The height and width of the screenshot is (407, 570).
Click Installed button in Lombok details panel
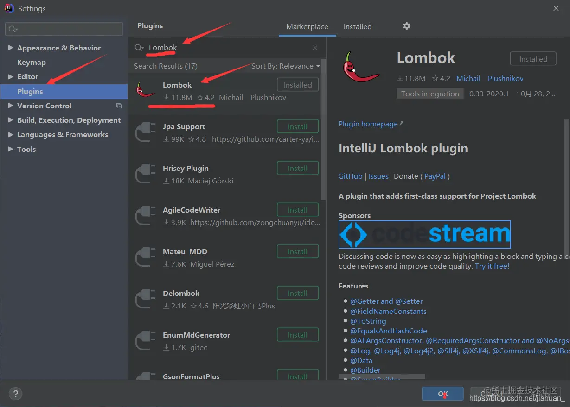pos(533,59)
